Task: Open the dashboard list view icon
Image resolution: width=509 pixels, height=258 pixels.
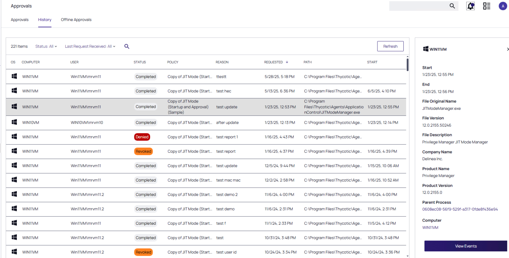Action: [x=486, y=6]
